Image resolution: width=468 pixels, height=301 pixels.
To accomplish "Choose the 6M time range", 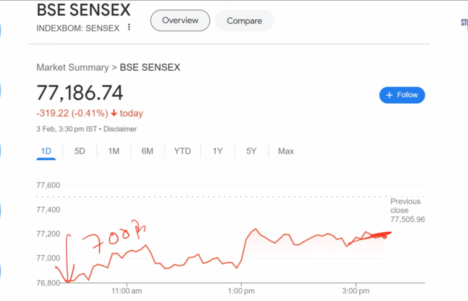I will pyautogui.click(x=147, y=151).
